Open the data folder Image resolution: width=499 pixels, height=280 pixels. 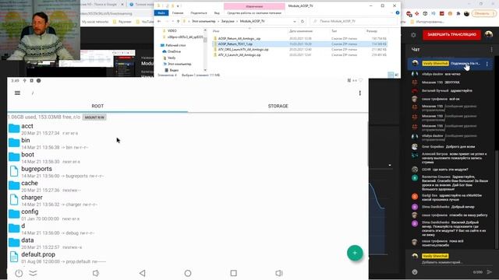(188, 243)
